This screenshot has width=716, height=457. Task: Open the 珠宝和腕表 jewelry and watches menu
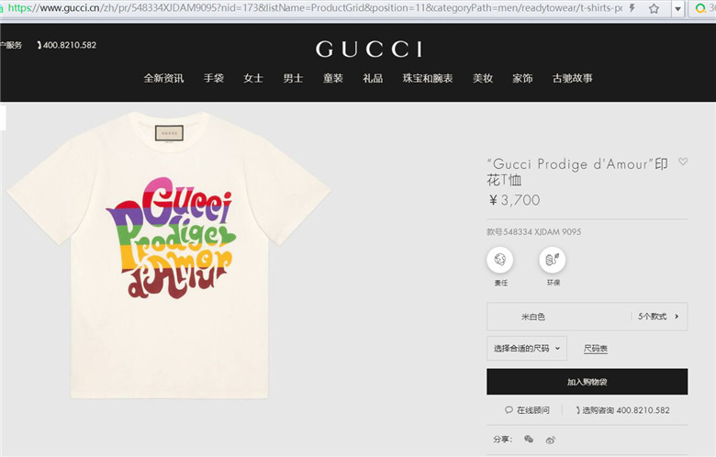(428, 78)
